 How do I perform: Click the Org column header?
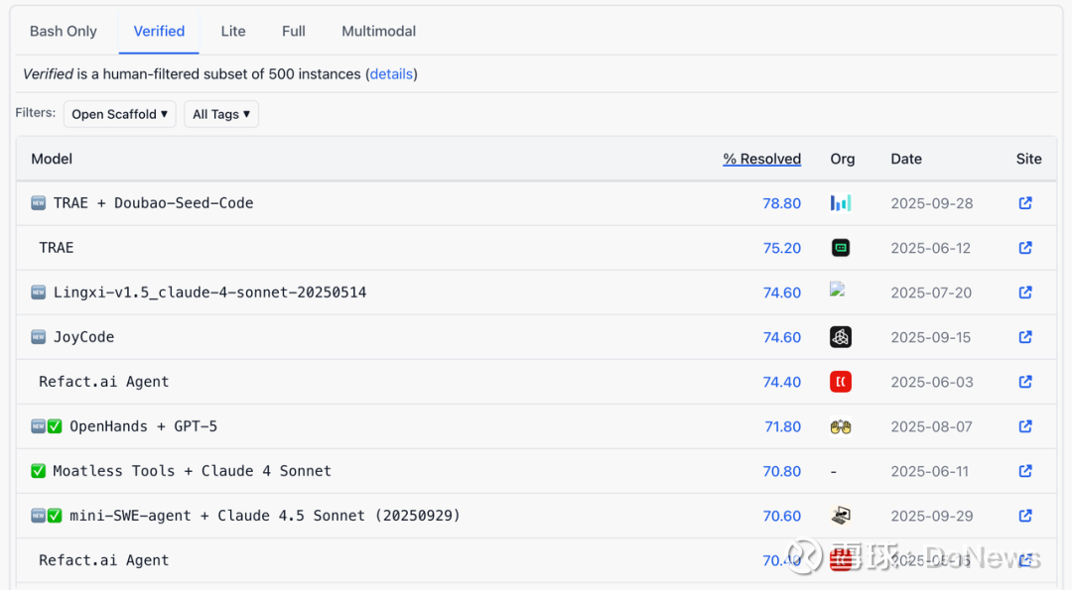(x=843, y=159)
